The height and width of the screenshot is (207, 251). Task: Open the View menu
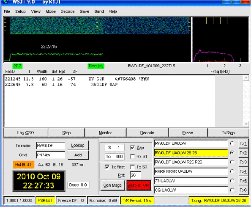[35, 11]
